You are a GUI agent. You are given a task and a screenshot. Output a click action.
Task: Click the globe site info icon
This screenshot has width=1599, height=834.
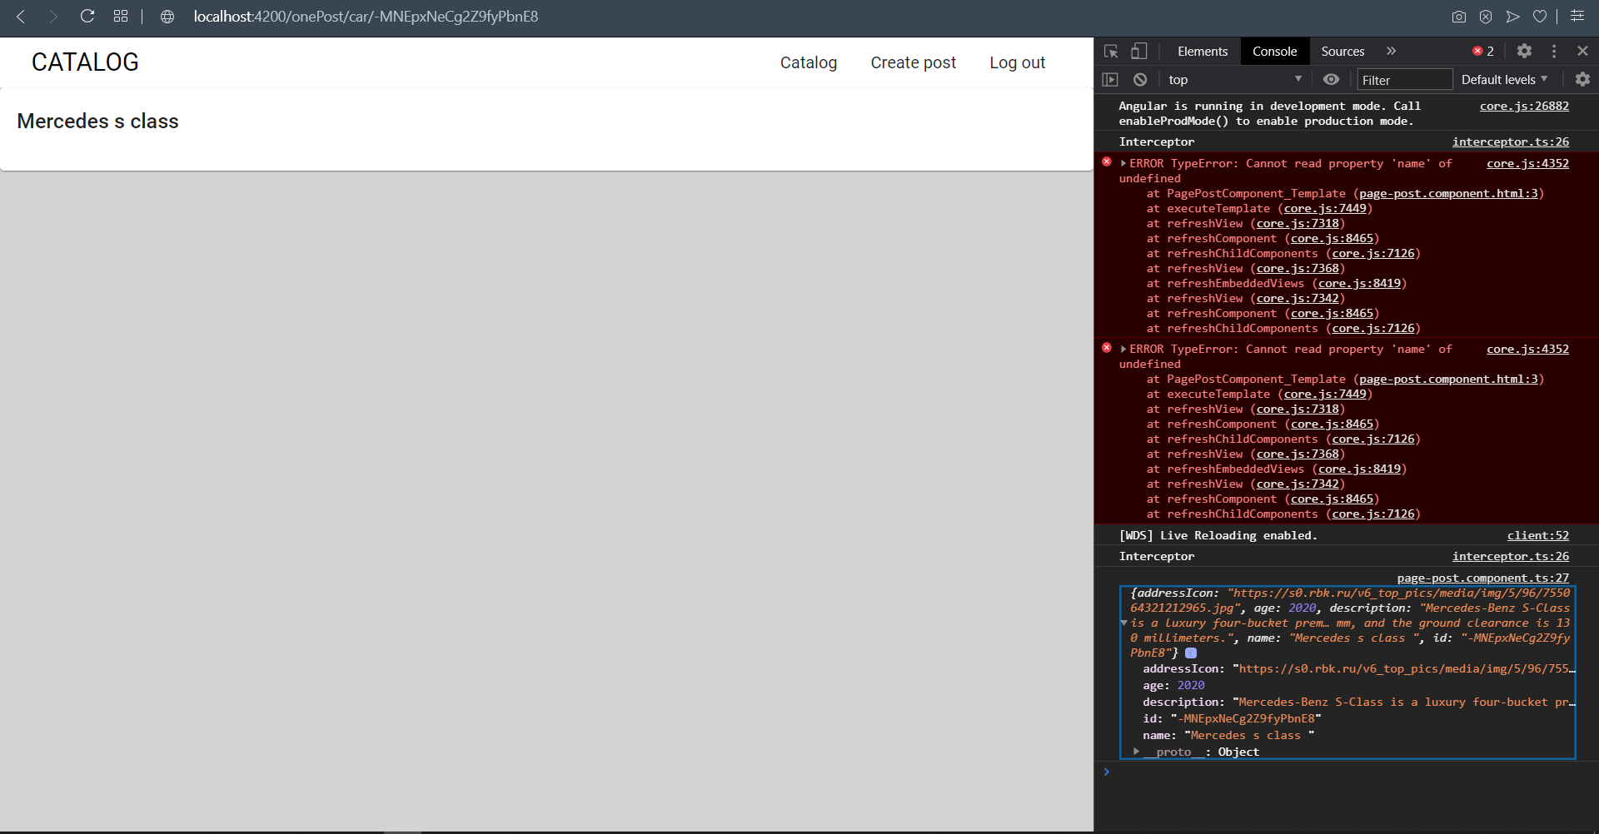tap(167, 17)
